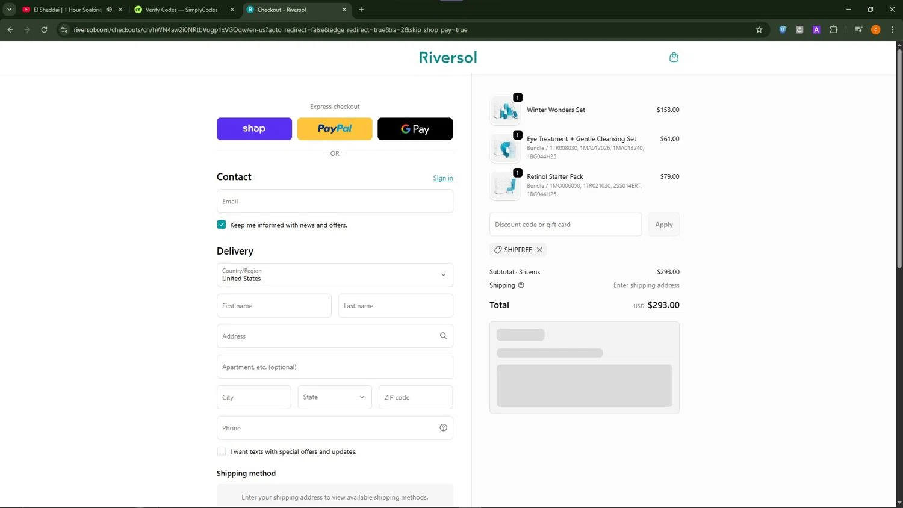
Task: Click Eye Treatment + Gentle Cleansing thumbnail
Action: pyautogui.click(x=505, y=147)
